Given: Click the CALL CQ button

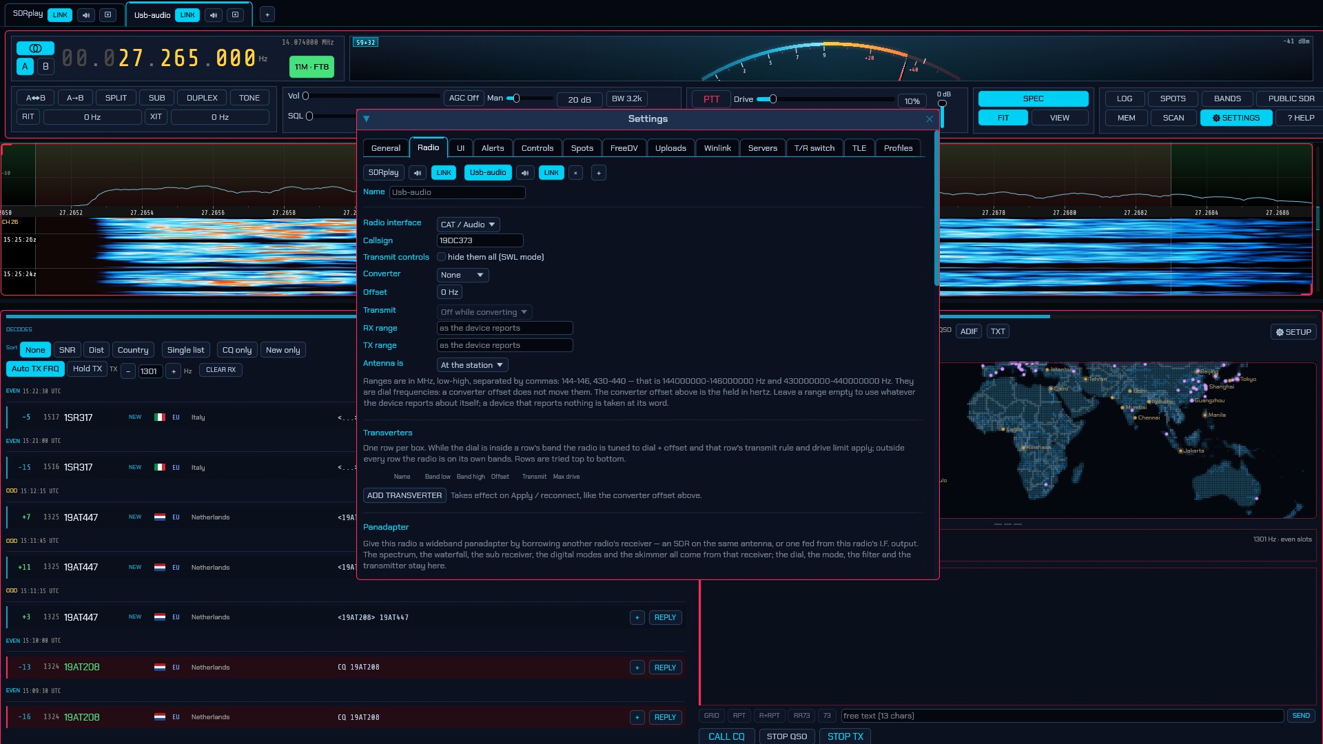Looking at the screenshot, I should point(726,736).
